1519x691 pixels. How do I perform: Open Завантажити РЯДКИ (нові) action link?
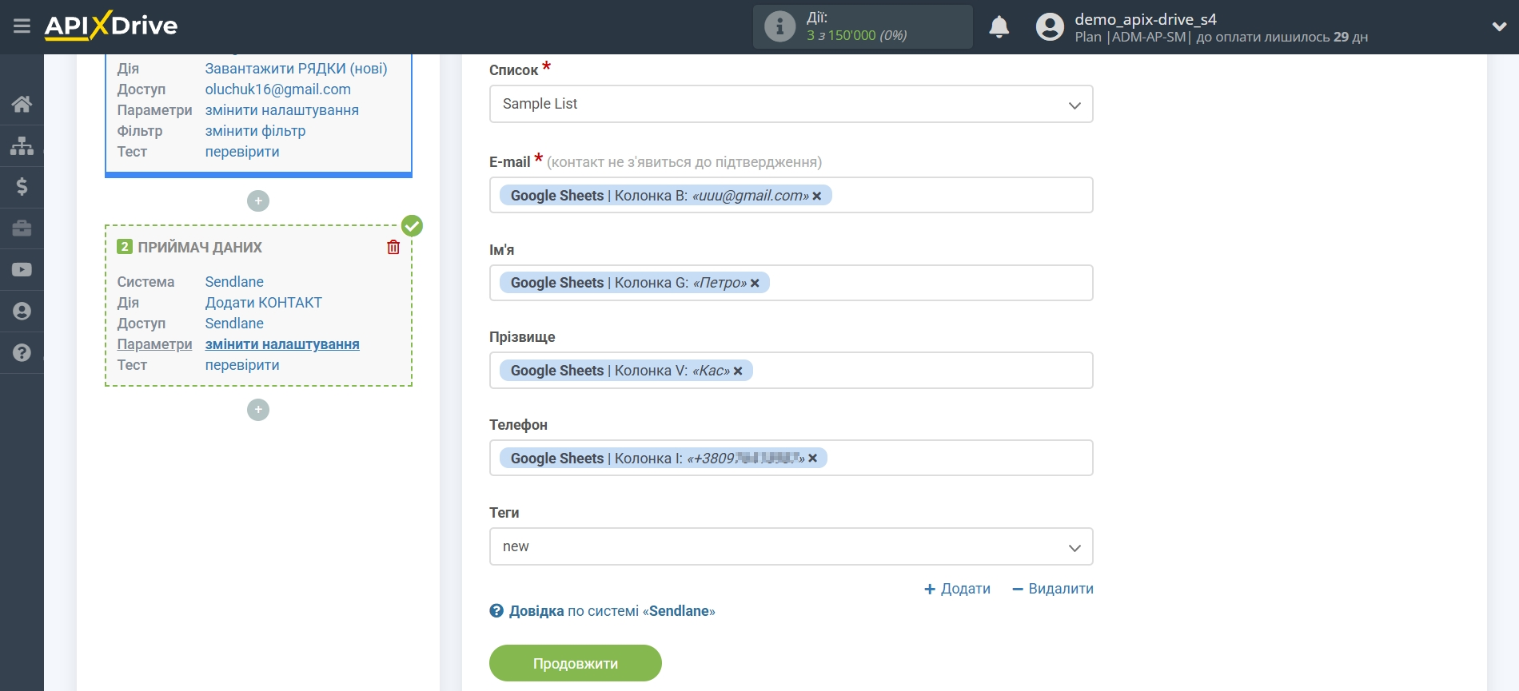click(296, 69)
